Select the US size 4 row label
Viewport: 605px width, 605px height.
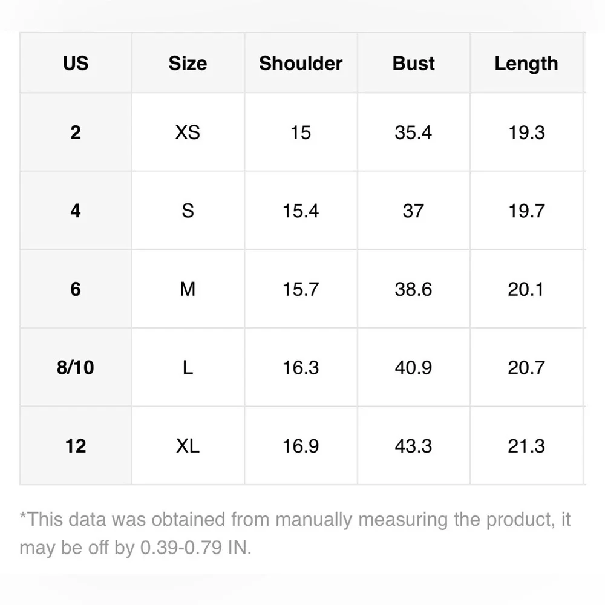(x=76, y=211)
